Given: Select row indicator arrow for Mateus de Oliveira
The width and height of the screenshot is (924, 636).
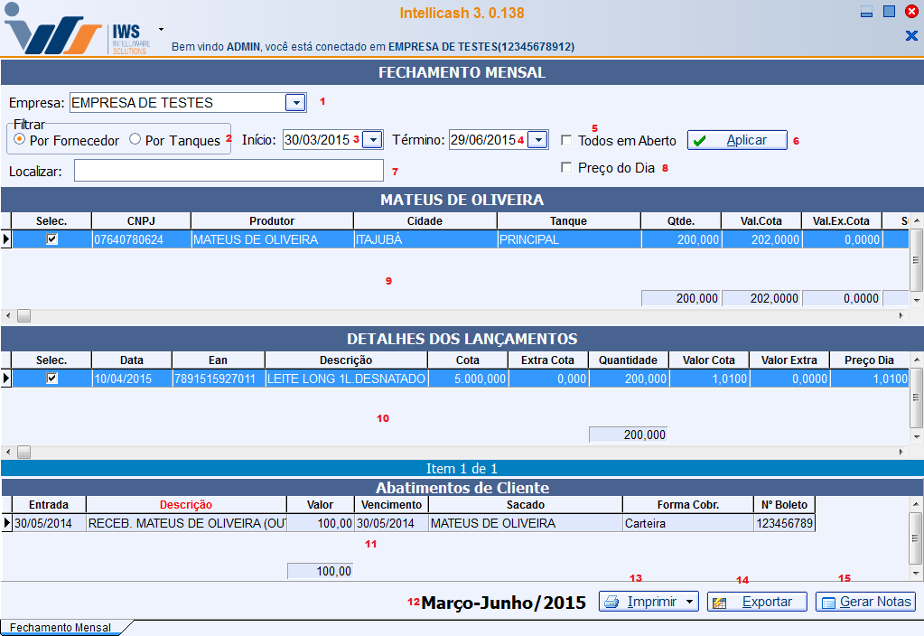Looking at the screenshot, I should click(6, 239).
